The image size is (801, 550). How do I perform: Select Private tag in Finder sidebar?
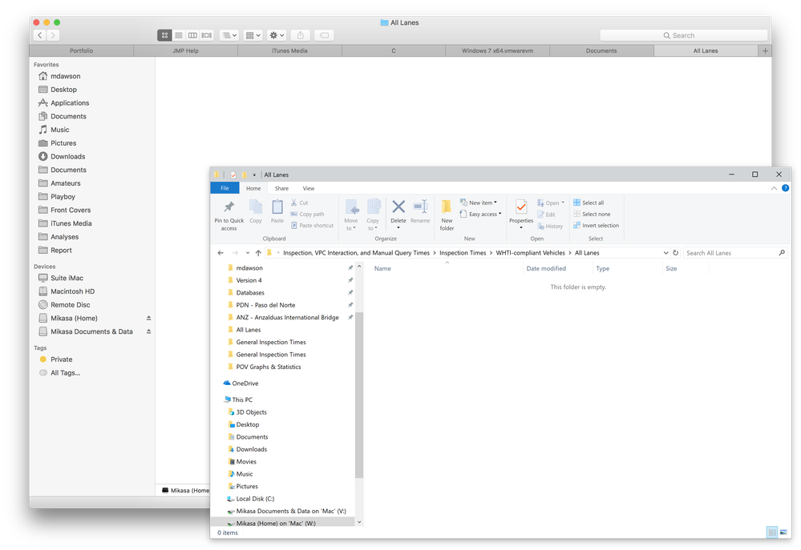(x=61, y=359)
